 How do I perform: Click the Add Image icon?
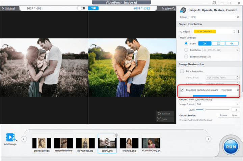pyautogui.click(x=11, y=137)
